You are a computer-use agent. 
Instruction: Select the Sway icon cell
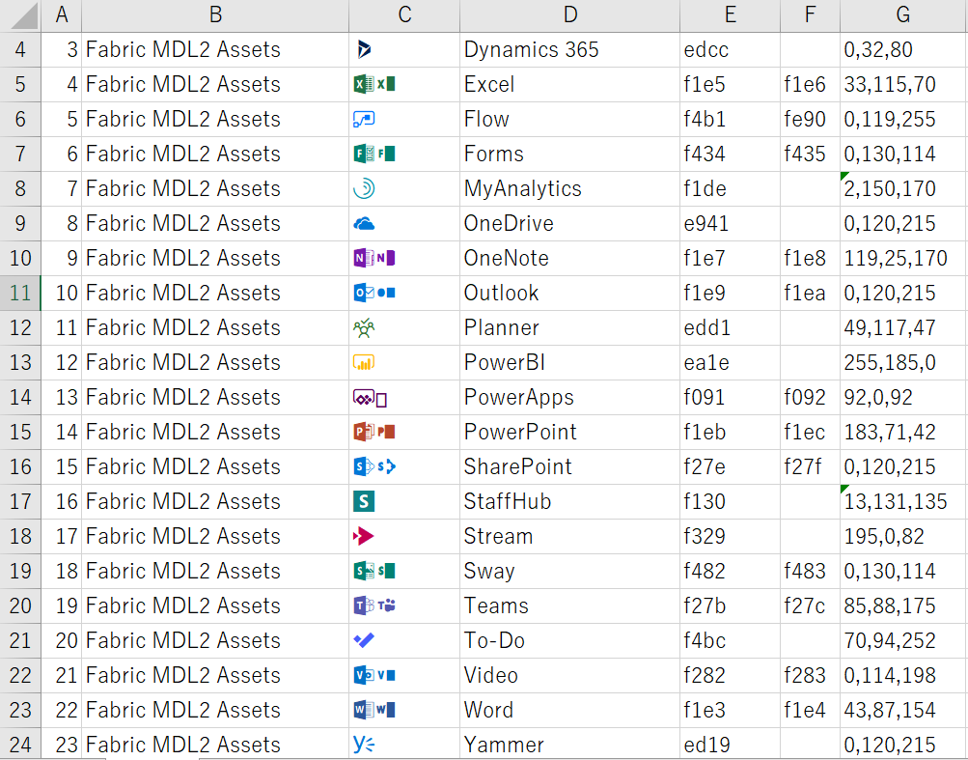[404, 571]
